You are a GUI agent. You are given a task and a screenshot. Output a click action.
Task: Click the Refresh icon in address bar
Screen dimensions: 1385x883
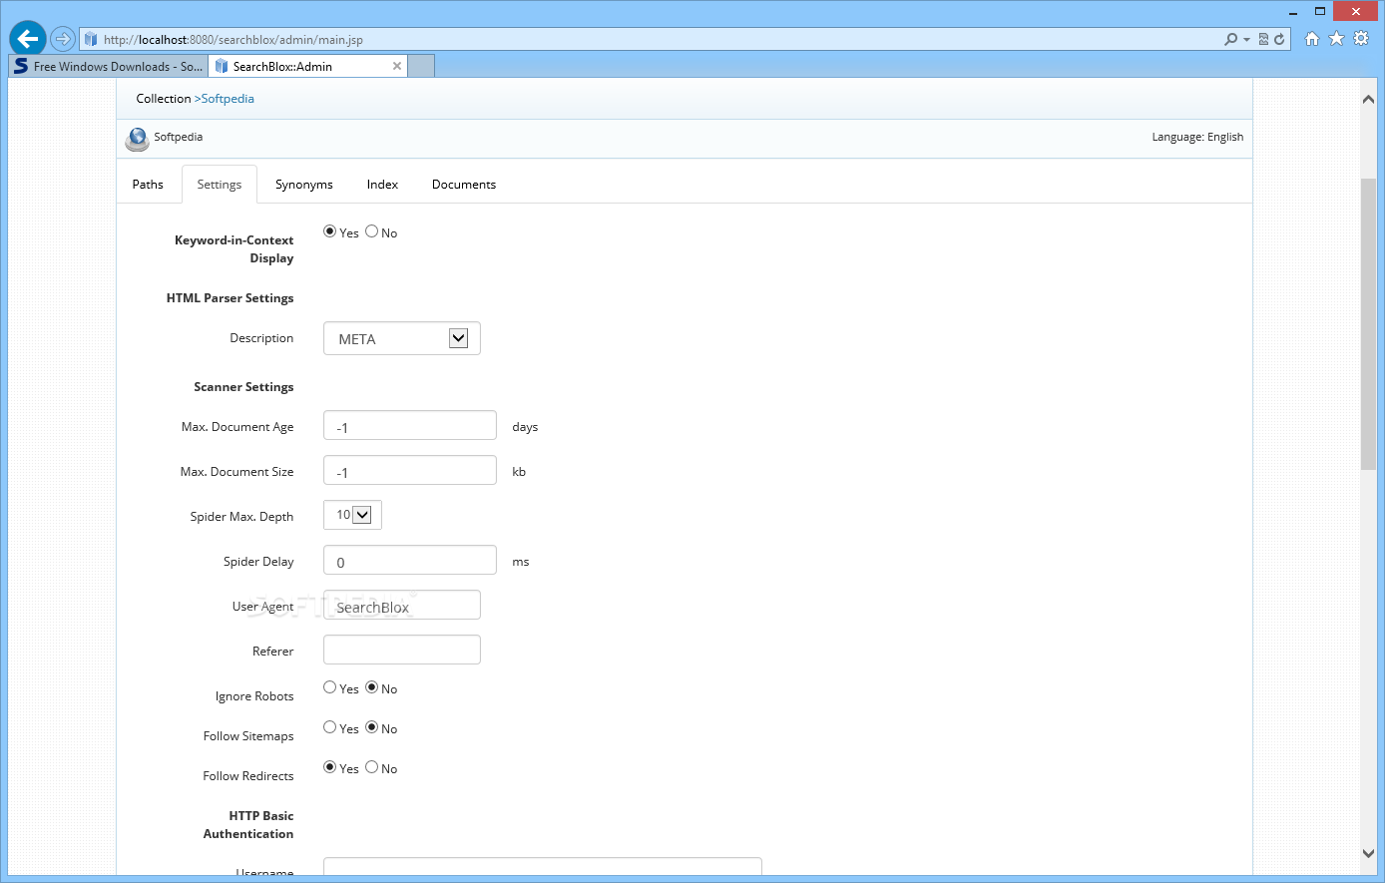(x=1279, y=39)
